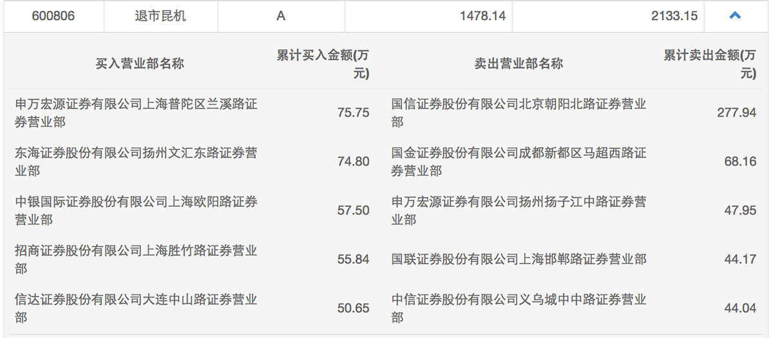This screenshot has width=773, height=338.
Task: Select 招商证券 上海胜竹路 buyer row
Action: click(137, 259)
